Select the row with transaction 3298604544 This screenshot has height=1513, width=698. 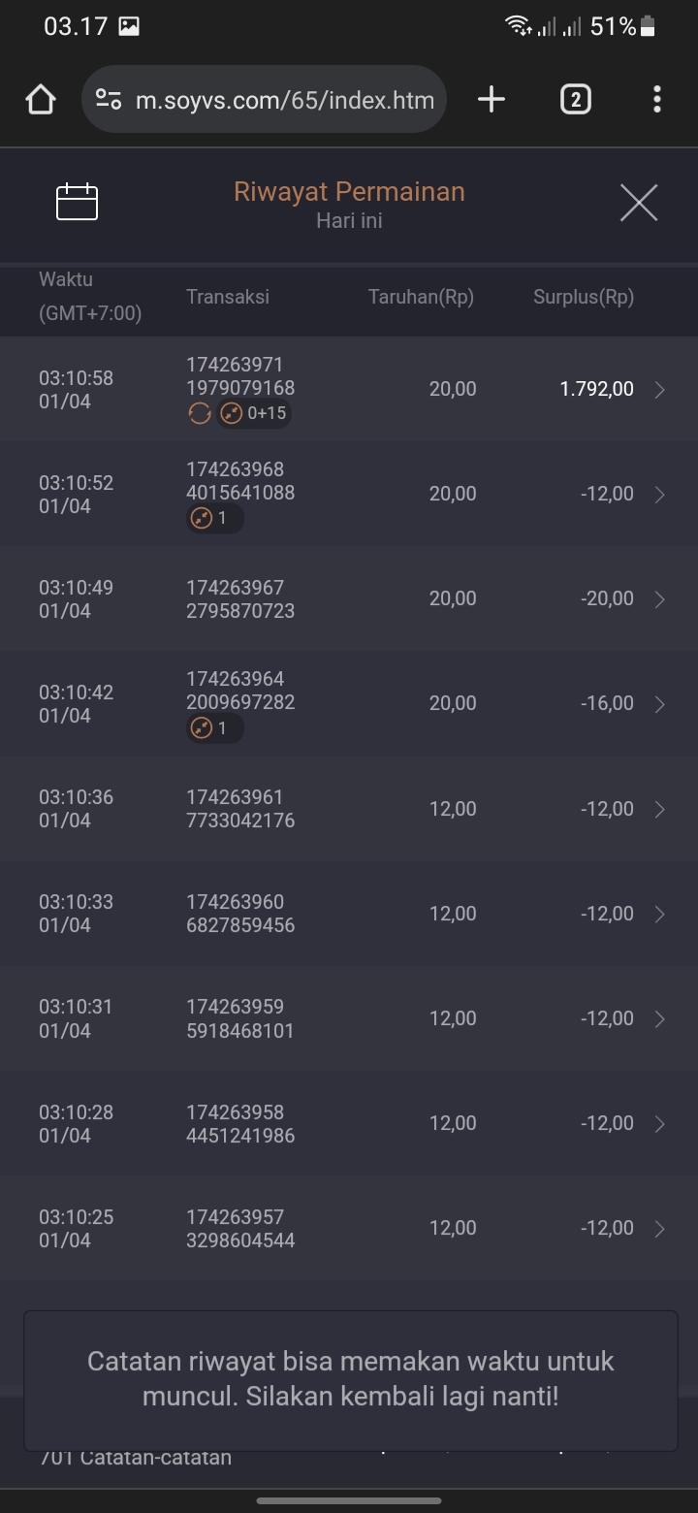pos(349,1228)
